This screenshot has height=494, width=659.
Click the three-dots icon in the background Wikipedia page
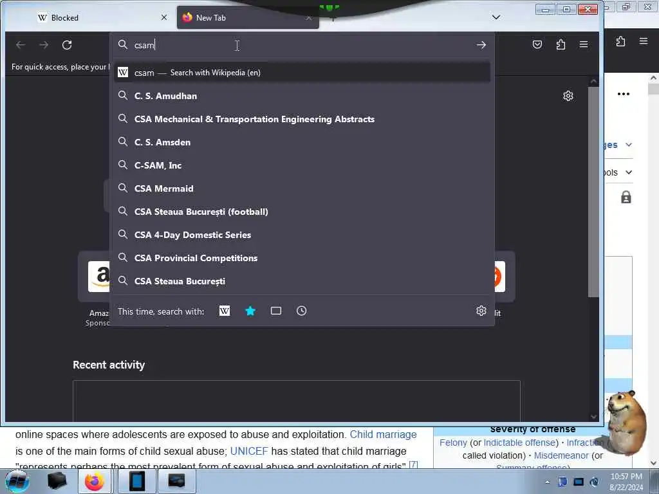623,94
